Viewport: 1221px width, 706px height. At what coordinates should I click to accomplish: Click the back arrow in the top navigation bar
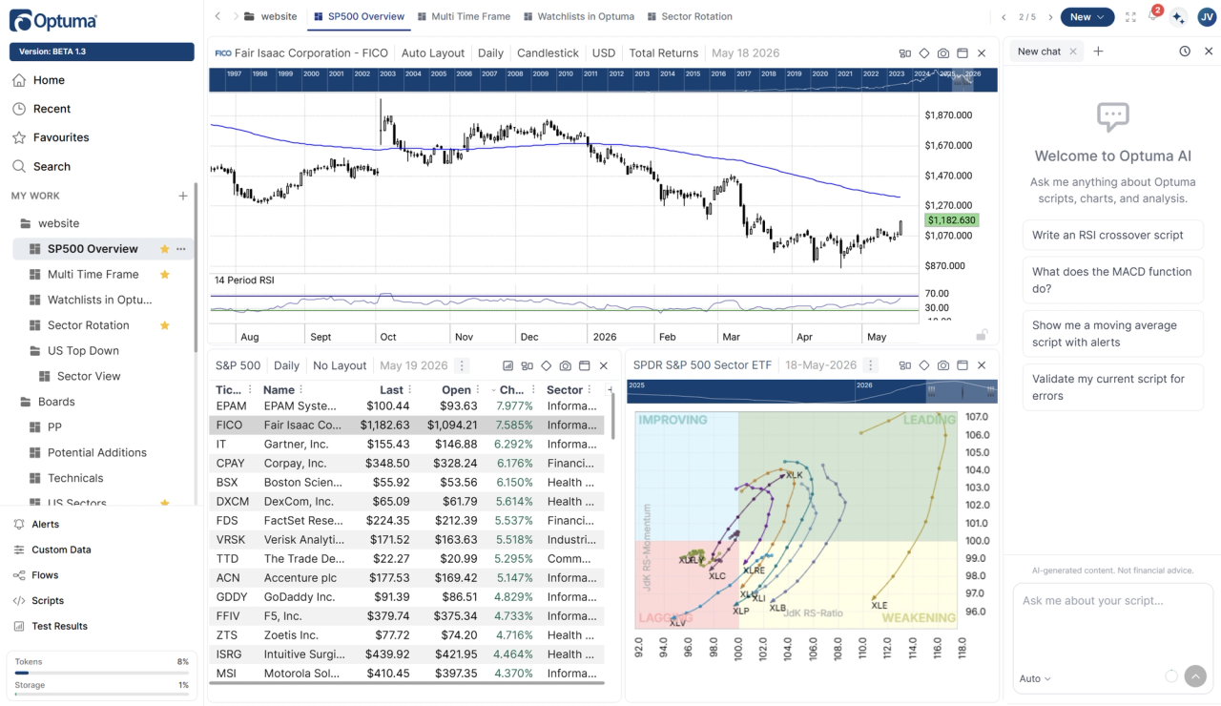pyautogui.click(x=217, y=17)
